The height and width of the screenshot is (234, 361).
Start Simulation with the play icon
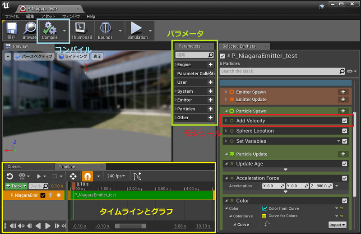(136, 28)
